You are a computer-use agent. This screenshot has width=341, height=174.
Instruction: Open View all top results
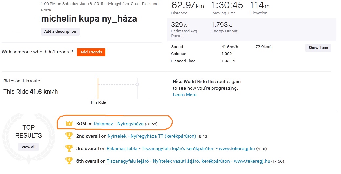coord(29,147)
